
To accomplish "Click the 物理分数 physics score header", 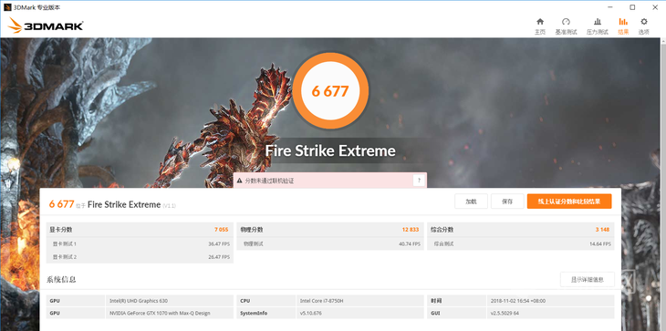I will tap(252, 230).
